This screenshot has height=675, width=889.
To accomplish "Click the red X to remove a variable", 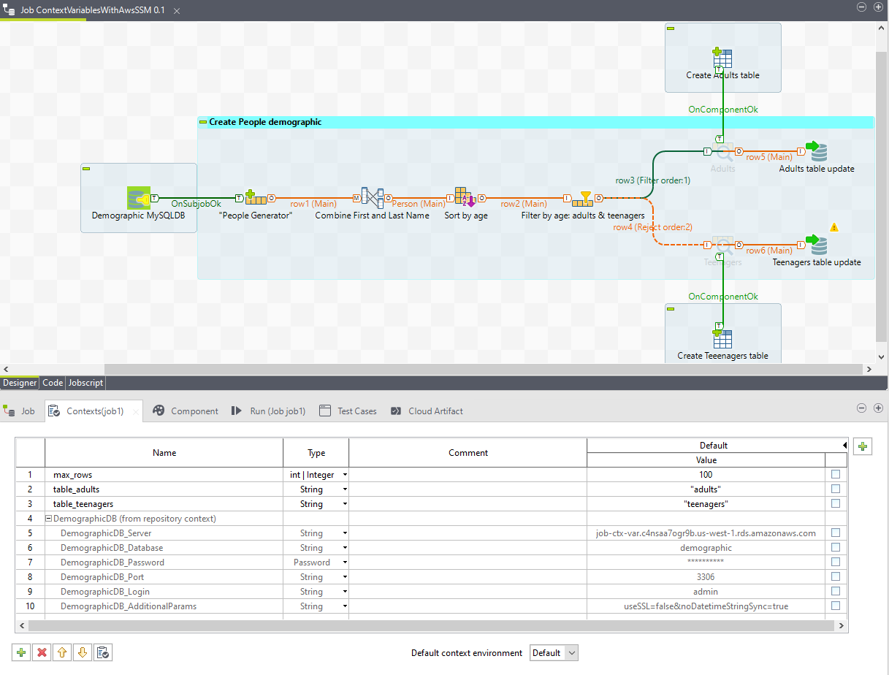I will (41, 652).
